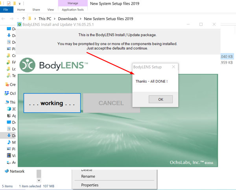Viewport: 236px width, 190px height.
Task: Click the BodyLENS logo icon
Action: (x=28, y=65)
